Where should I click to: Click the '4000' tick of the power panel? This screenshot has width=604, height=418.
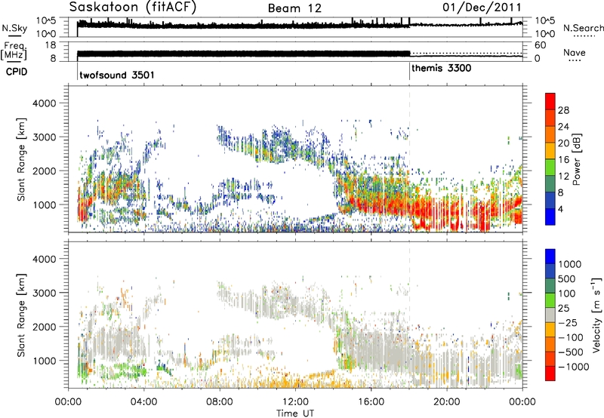45,103
